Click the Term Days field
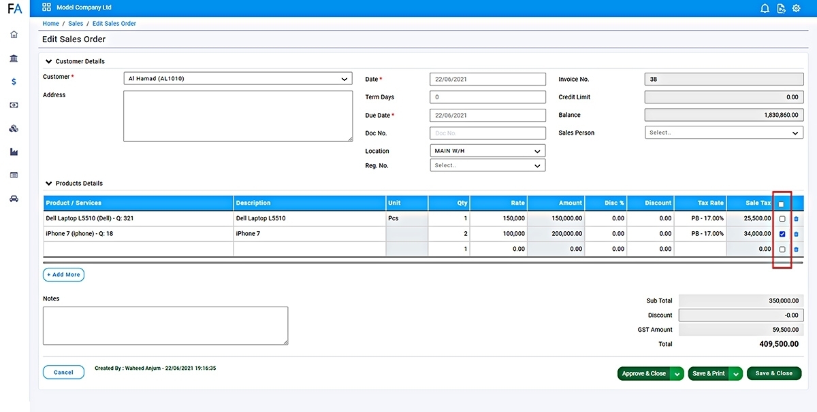The image size is (817, 412). pyautogui.click(x=487, y=97)
